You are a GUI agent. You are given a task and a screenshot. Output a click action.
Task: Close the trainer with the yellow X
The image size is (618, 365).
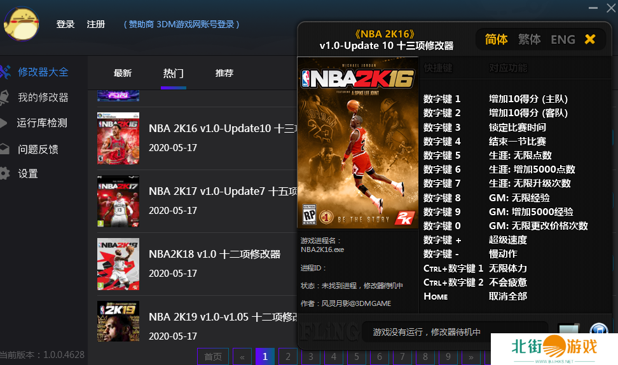coord(590,39)
